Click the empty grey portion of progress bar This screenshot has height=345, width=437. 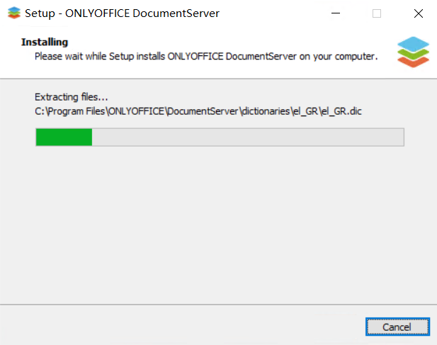[x=248, y=137]
